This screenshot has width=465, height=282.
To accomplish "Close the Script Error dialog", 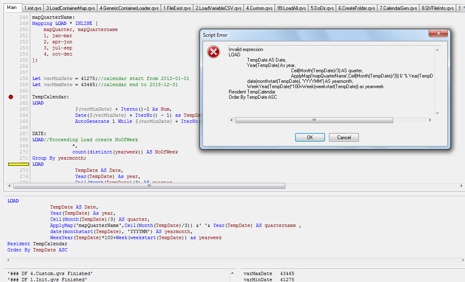I will point(438,33).
